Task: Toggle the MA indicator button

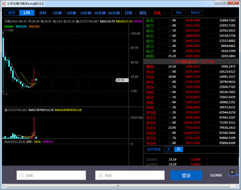Action: coord(178,13)
